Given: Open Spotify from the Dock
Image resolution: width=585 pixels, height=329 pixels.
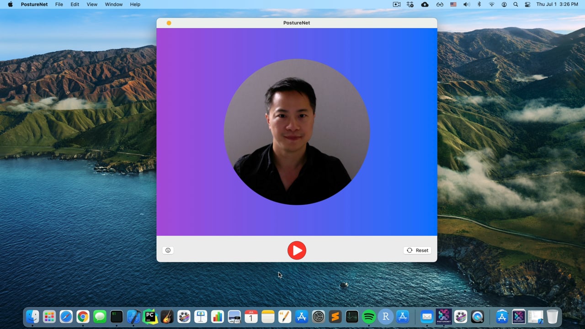Looking at the screenshot, I should click(x=368, y=316).
